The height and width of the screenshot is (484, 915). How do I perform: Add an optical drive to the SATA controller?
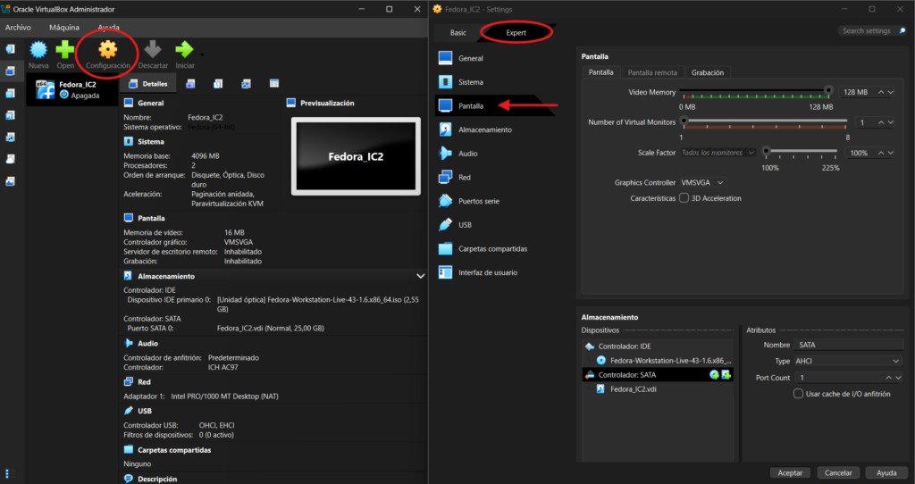pyautogui.click(x=714, y=375)
